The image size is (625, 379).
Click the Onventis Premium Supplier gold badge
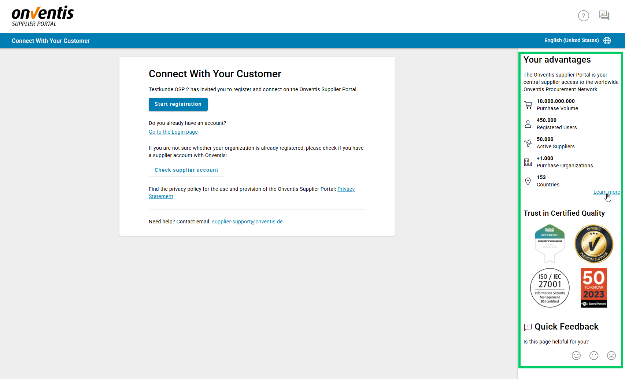pos(593,244)
